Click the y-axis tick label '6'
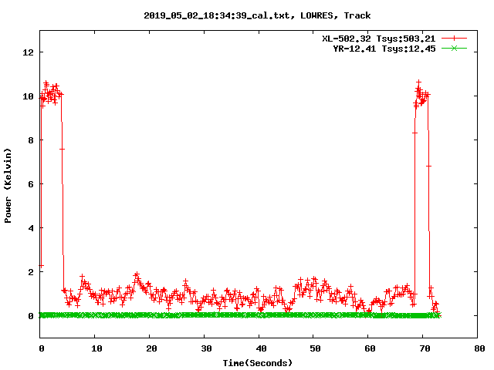The image size is (494, 370). [31, 184]
